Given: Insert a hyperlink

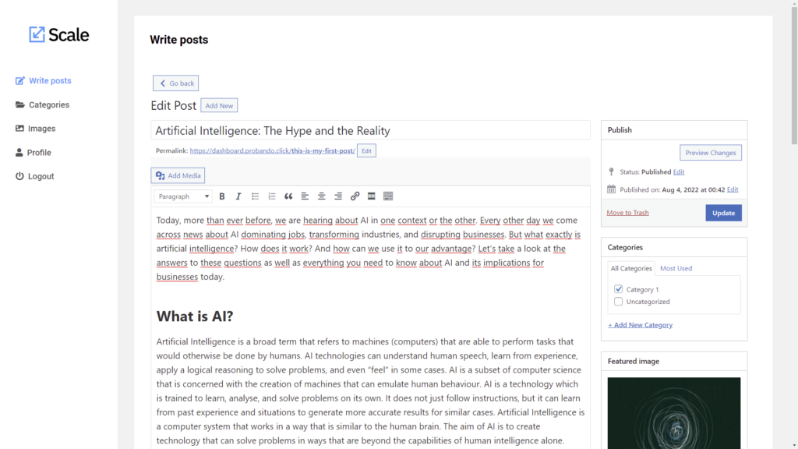Looking at the screenshot, I should [x=354, y=196].
